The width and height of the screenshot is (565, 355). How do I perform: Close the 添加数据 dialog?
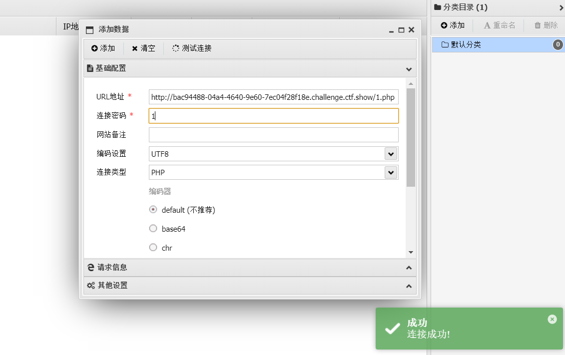(x=412, y=30)
